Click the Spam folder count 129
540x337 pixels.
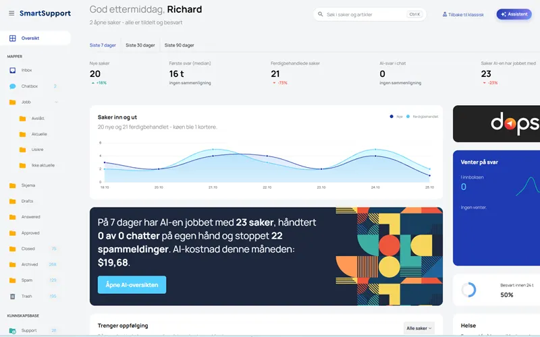pos(53,280)
